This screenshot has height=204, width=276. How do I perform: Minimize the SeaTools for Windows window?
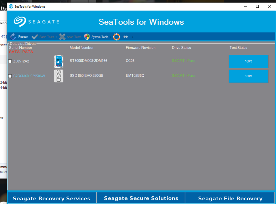[x=245, y=7]
